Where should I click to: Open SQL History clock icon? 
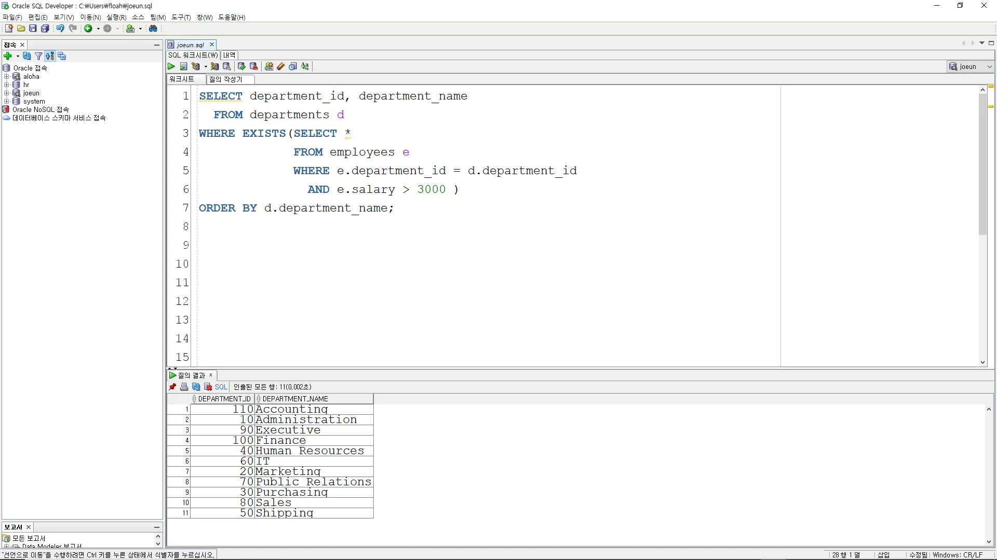click(x=293, y=66)
